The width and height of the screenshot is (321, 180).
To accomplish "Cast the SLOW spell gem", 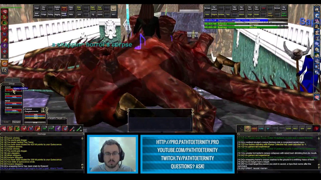I will pyautogui.click(x=289, y=129).
